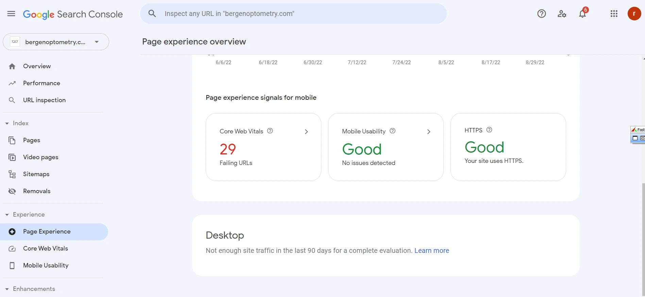The height and width of the screenshot is (297, 645).
Task: Click the Sitemaps tree icon
Action: (12, 174)
